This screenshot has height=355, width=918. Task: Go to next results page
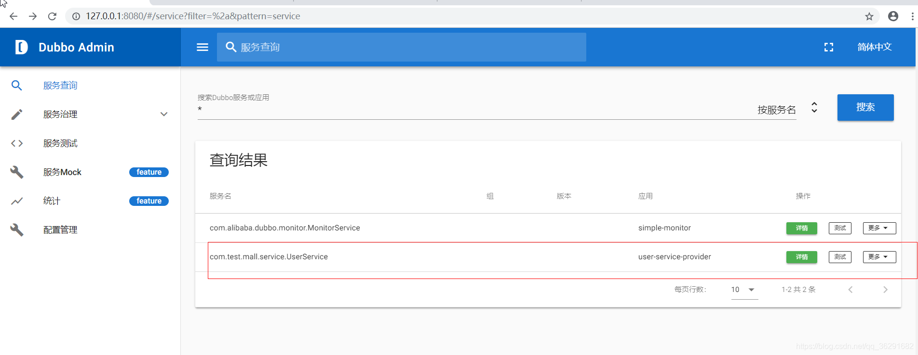pos(885,290)
